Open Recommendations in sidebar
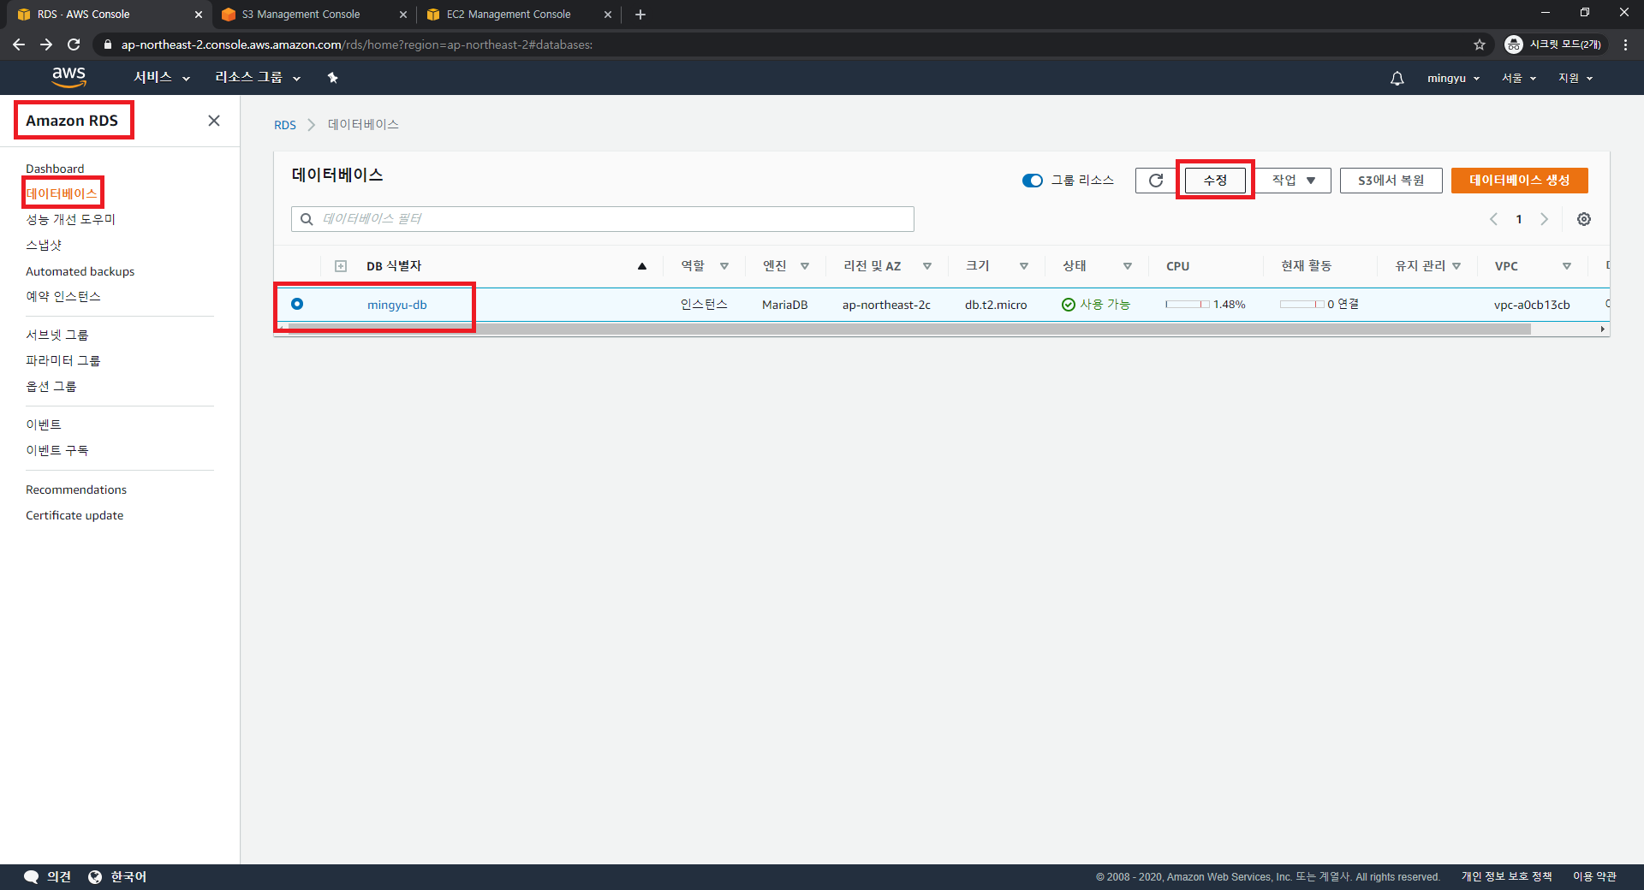Image resolution: width=1644 pixels, height=890 pixels. 76,489
